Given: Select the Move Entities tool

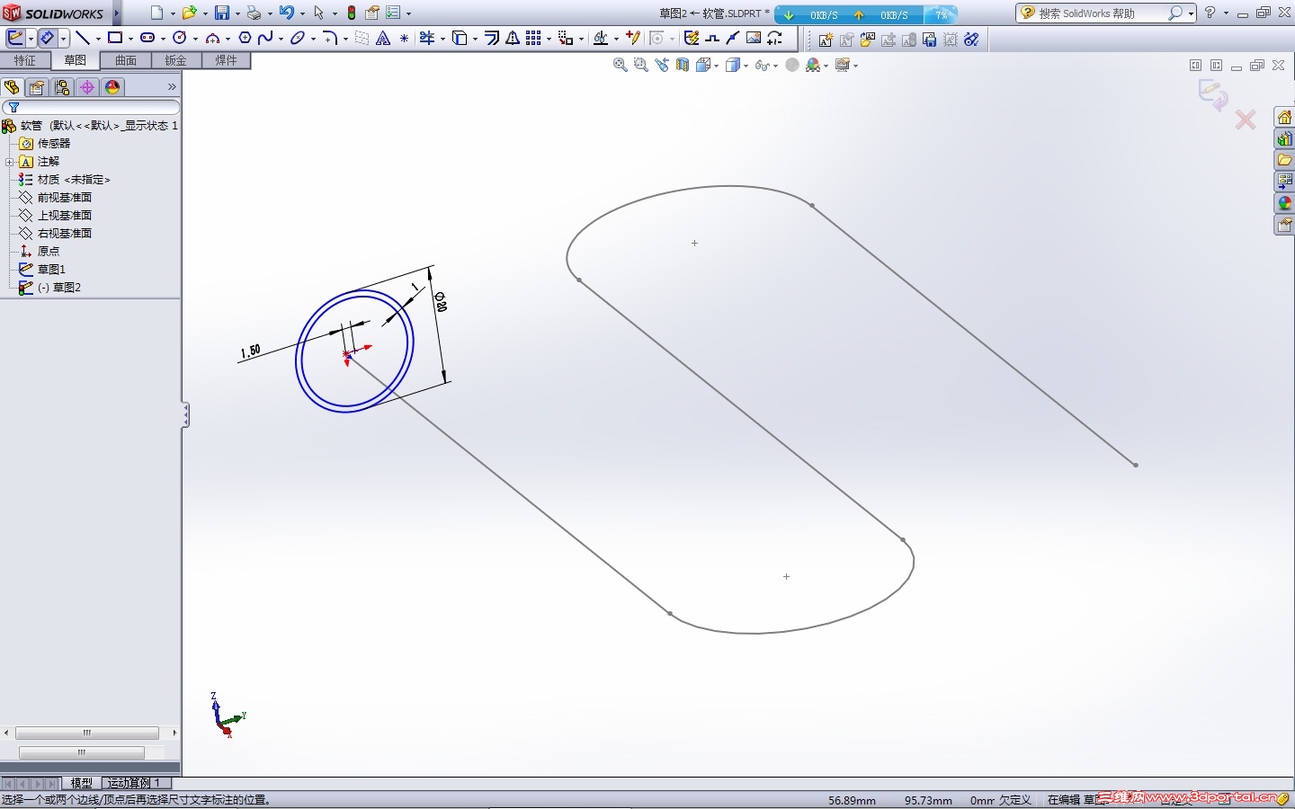Looking at the screenshot, I should [566, 39].
